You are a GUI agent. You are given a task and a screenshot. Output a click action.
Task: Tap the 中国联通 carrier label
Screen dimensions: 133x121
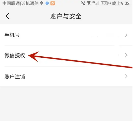click(11, 3)
